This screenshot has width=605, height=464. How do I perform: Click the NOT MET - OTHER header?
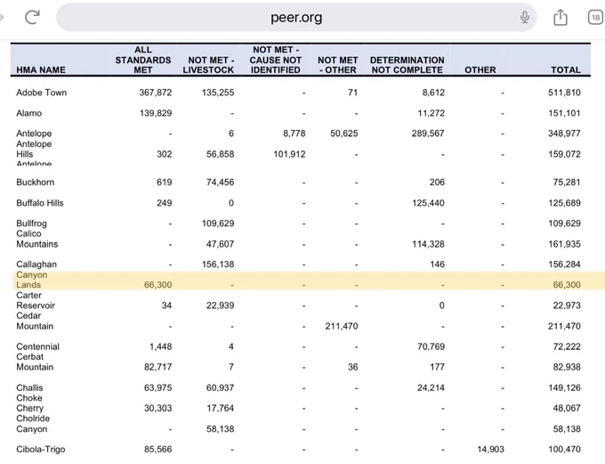coord(338,65)
